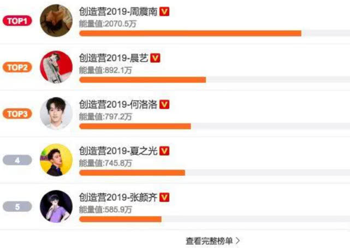Image resolution: width=350 pixels, height=248 pixels.
Task: Select the TOP2 rank badge
Action: point(17,67)
